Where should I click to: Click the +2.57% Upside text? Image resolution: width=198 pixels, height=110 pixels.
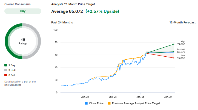coord(102,11)
